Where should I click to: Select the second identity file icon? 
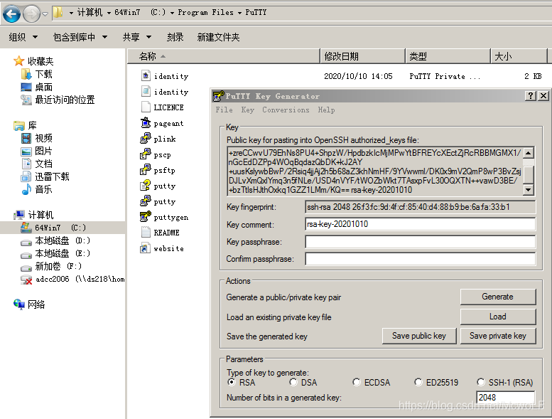(x=146, y=92)
